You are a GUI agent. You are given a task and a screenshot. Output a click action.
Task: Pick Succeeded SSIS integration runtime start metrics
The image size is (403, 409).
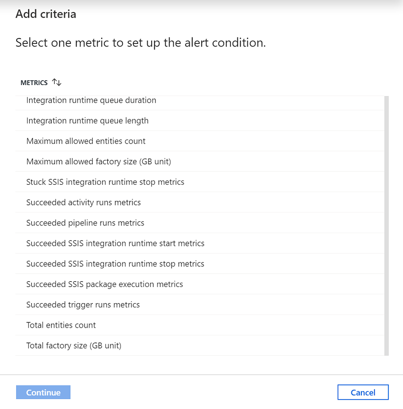[115, 243]
